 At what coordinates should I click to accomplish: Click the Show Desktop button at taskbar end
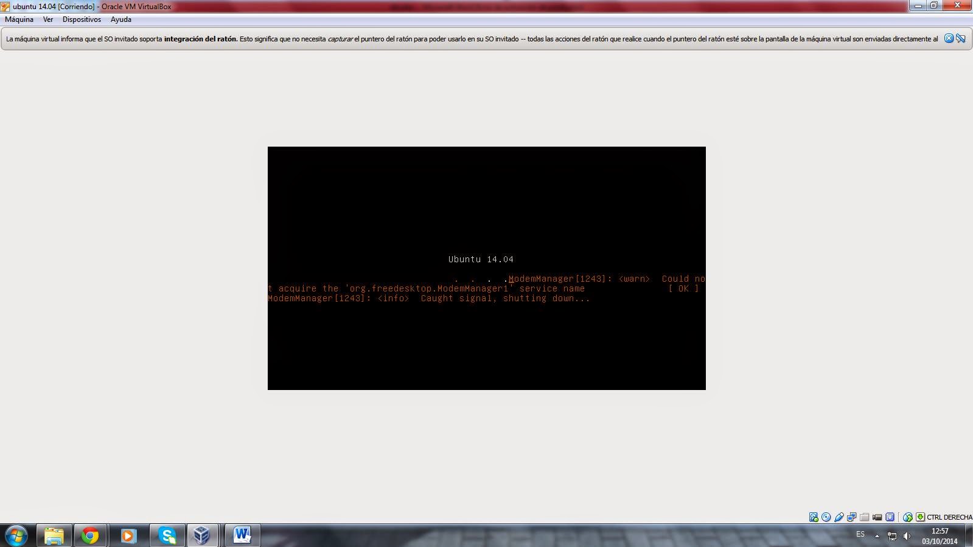pos(969,535)
